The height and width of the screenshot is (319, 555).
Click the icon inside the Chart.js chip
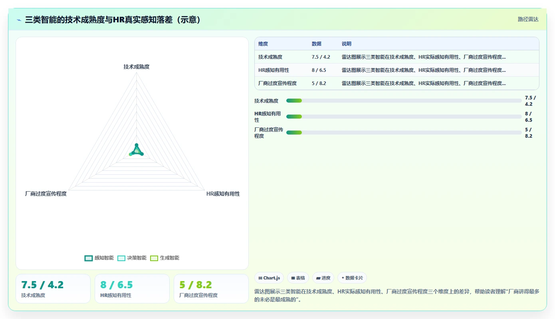point(260,278)
